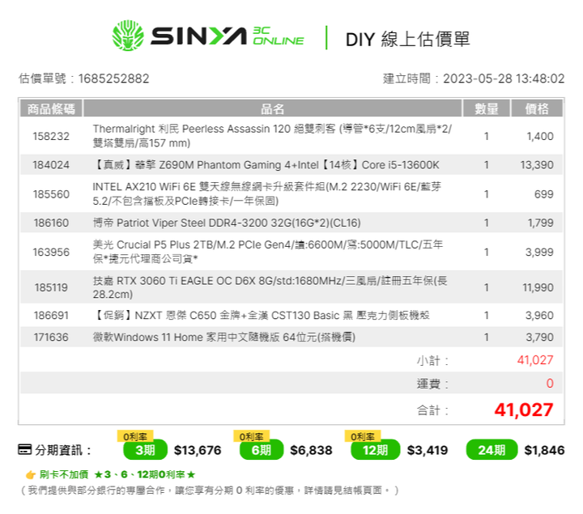This screenshot has width=583, height=514.
Task: Click the pointing hand emoji icon
Action: point(31,474)
